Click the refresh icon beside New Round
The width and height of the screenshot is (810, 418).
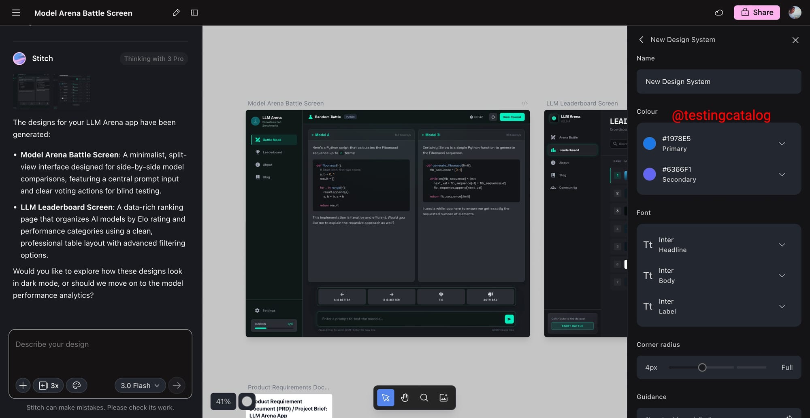[493, 117]
